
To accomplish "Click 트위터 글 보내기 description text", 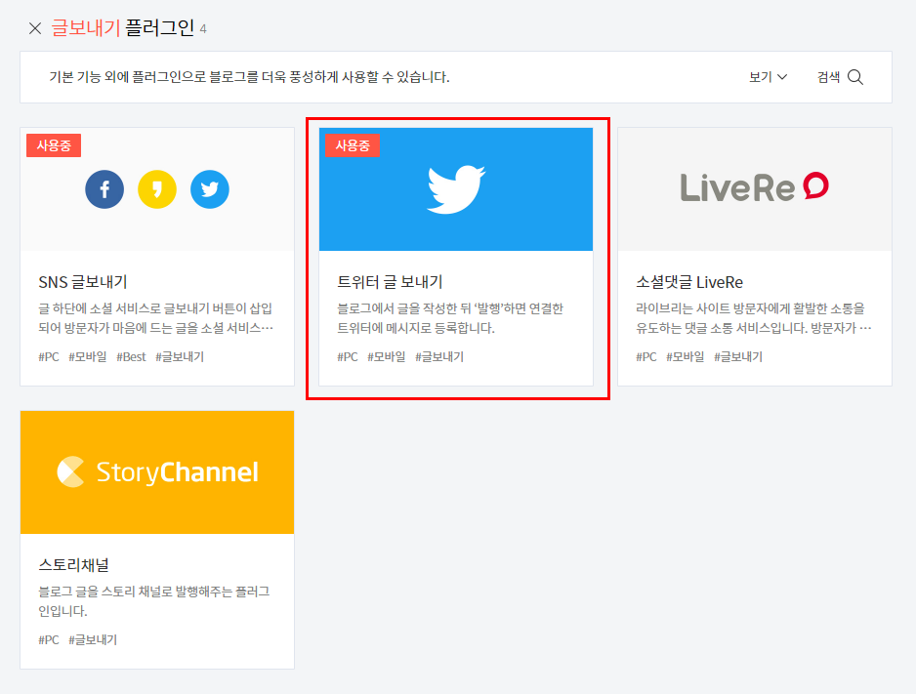I will point(450,318).
